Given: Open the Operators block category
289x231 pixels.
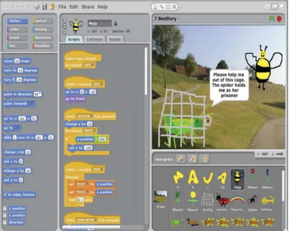Looking at the screenshot, I should (x=43, y=38).
